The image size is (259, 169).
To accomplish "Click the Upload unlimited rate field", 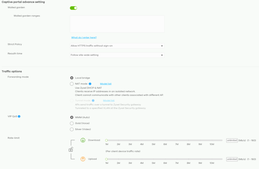I will point(232,159).
